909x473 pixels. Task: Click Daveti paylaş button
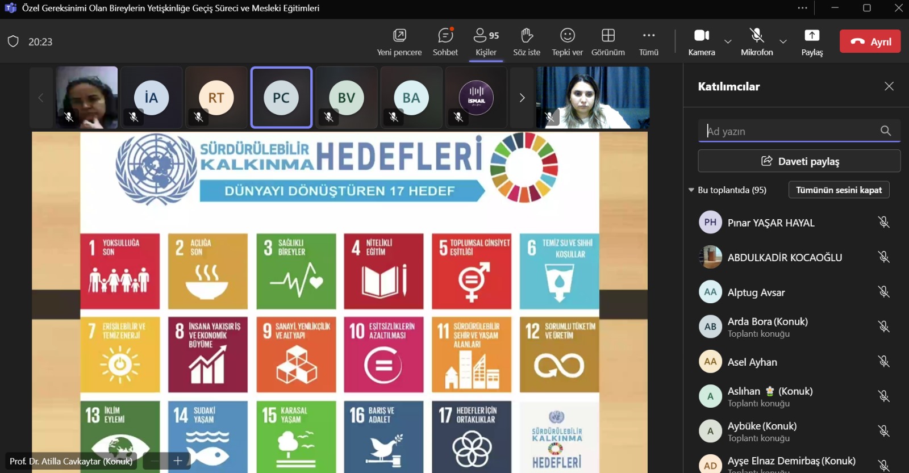click(x=799, y=161)
